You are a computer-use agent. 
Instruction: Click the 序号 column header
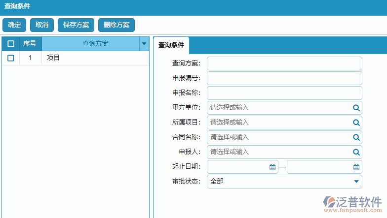[x=30, y=44]
